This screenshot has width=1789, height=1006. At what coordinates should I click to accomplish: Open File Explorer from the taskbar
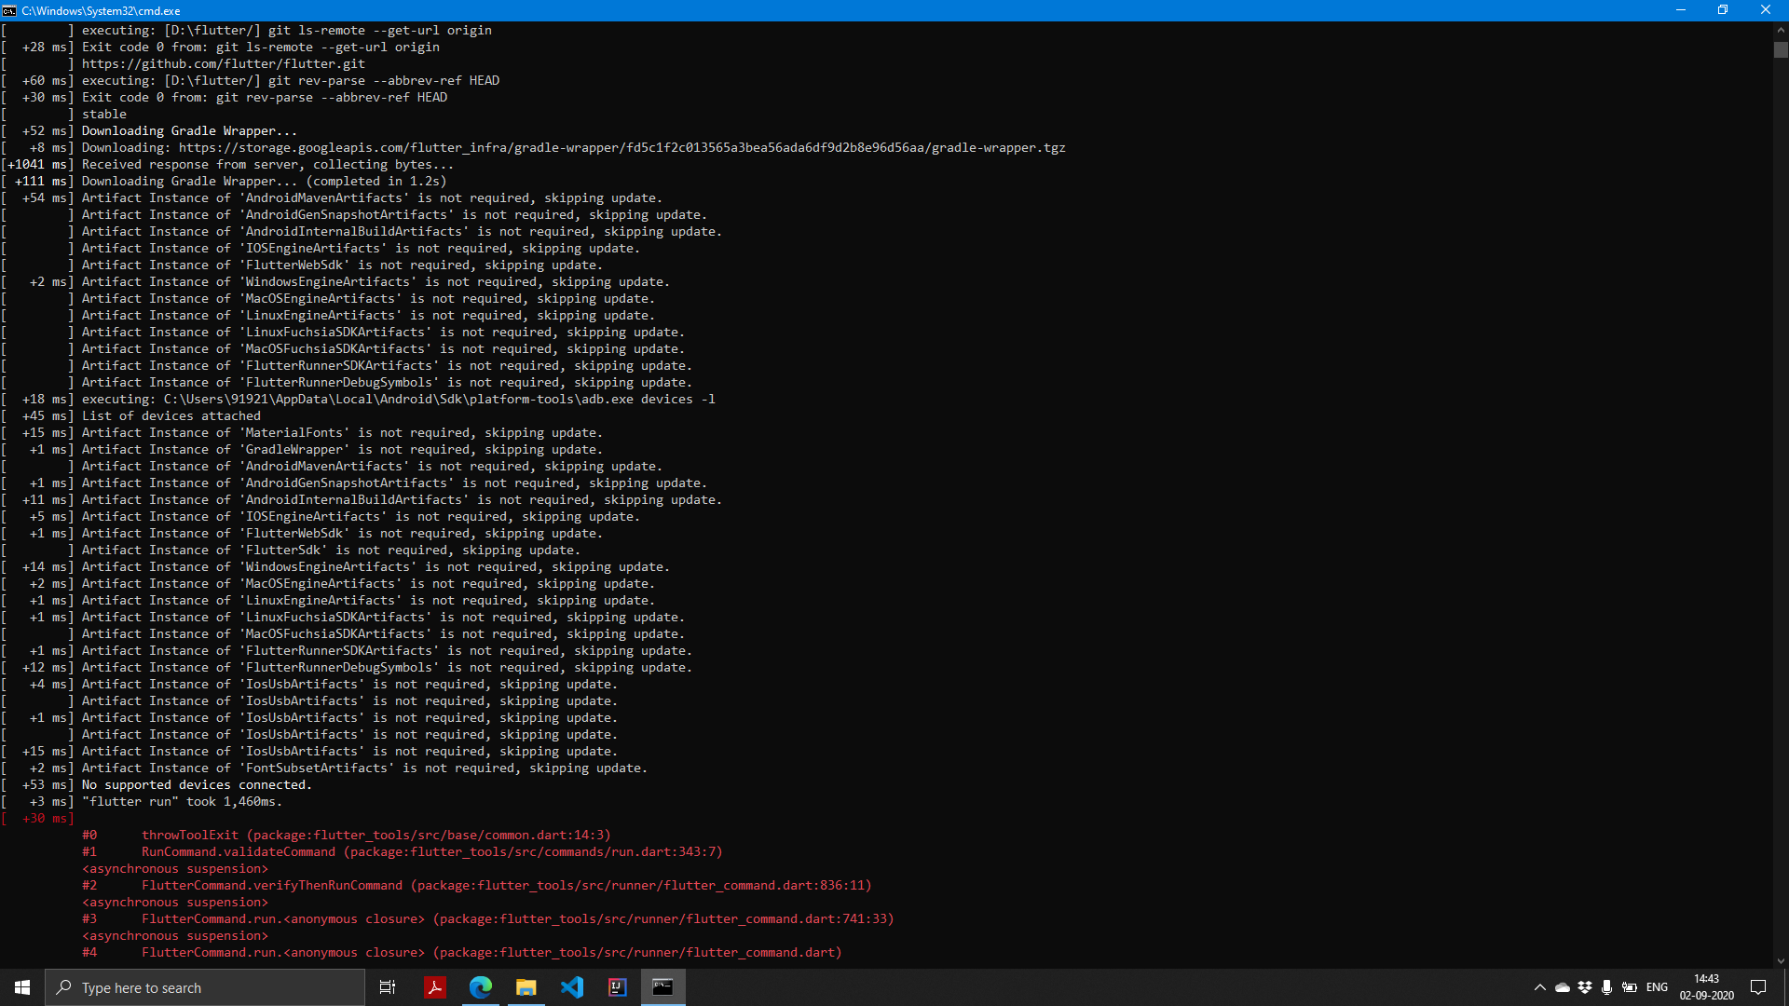526,987
